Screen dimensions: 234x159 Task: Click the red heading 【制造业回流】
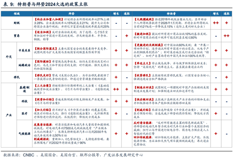tap(144, 87)
